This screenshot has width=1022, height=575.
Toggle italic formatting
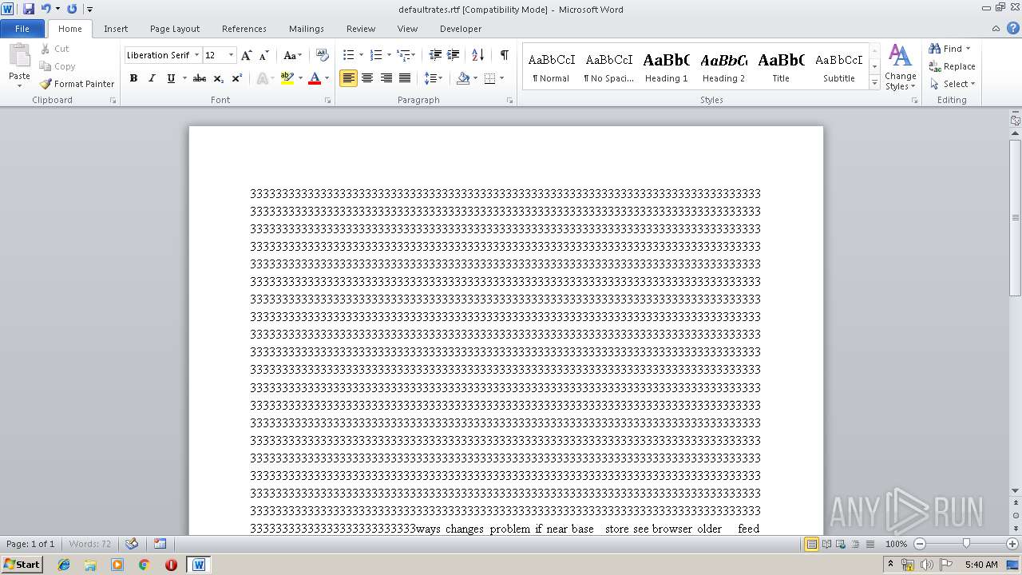coord(152,78)
